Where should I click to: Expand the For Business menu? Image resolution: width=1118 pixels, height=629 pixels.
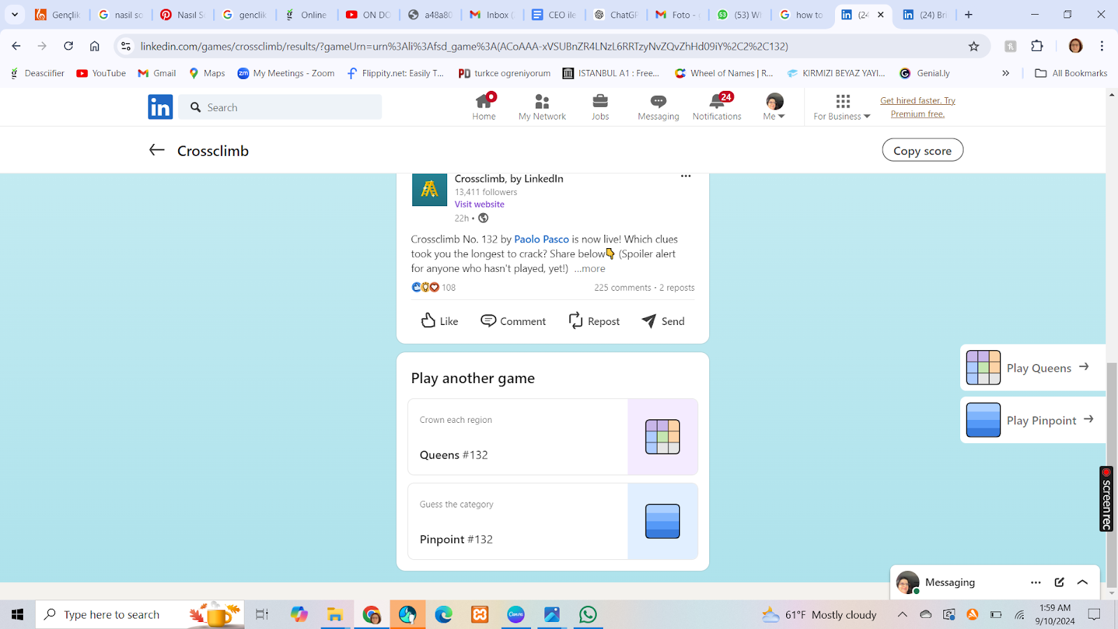tap(842, 107)
